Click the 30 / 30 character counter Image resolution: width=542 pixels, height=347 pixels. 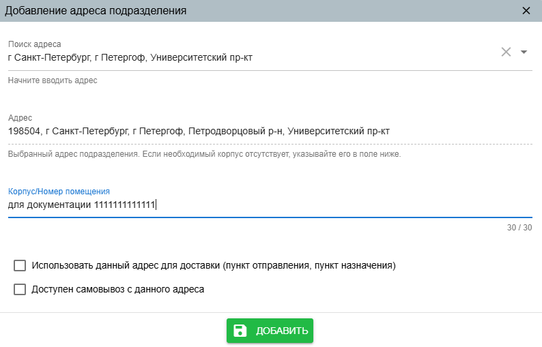[x=519, y=228]
